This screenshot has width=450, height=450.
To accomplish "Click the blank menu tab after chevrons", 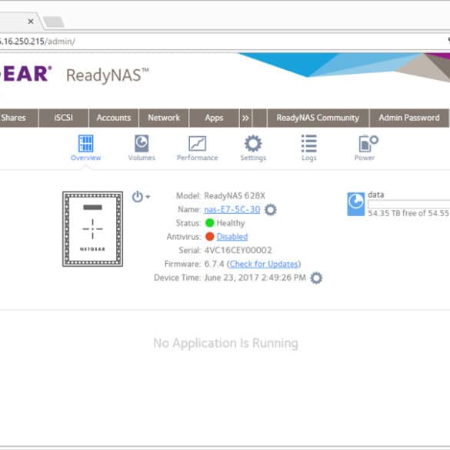I will 260,118.
